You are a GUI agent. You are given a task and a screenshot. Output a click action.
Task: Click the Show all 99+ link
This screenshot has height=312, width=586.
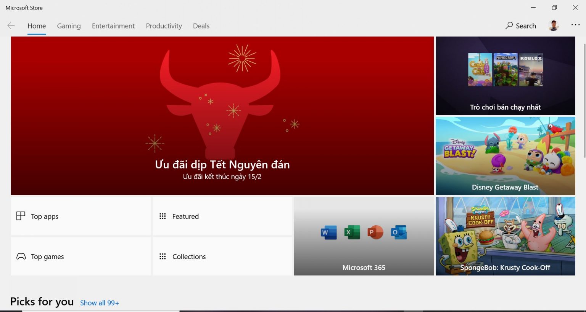coord(99,303)
